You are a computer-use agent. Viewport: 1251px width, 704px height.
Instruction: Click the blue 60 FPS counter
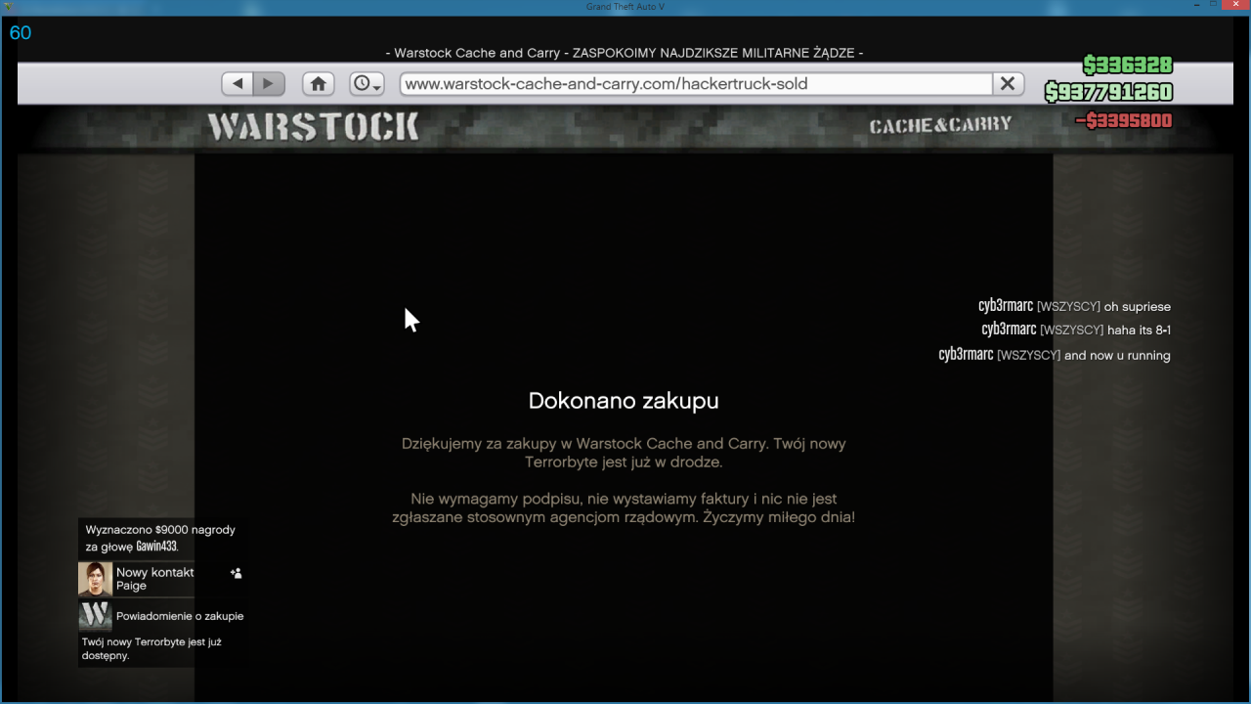21,33
